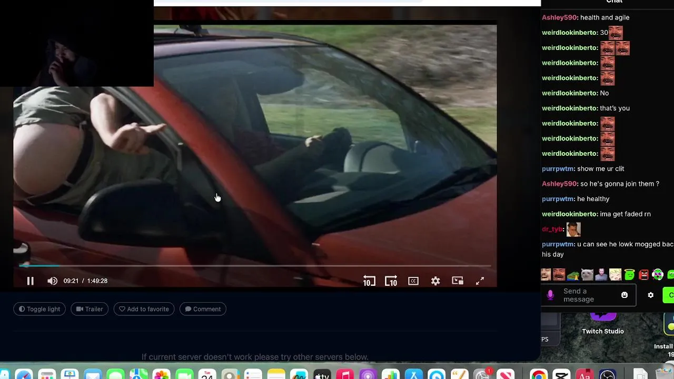This screenshot has height=379, width=674.
Task: Open the video player settings gear
Action: [435, 281]
